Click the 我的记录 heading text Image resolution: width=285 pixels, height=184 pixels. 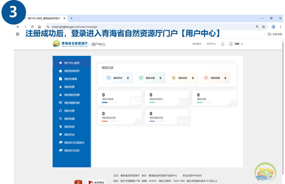click(x=108, y=68)
